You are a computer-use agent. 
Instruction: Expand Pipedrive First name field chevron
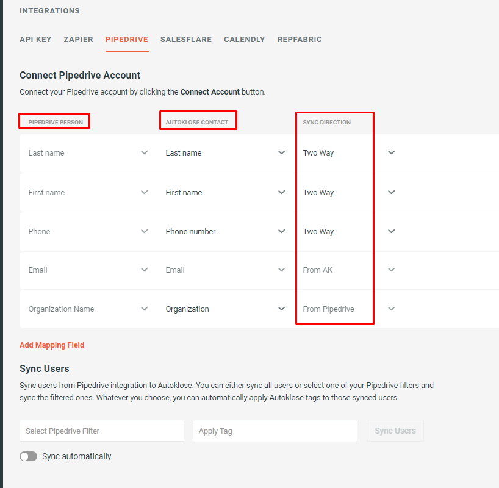coord(144,192)
